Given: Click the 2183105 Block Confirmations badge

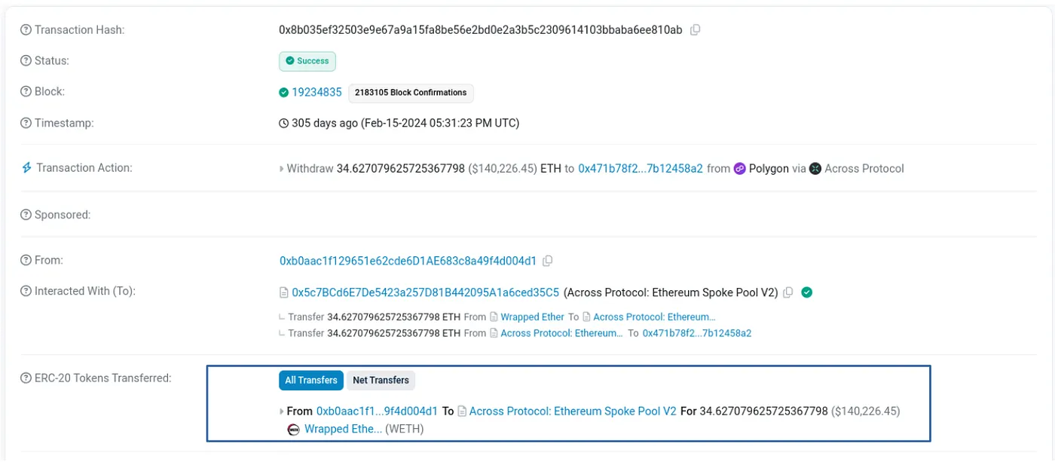Looking at the screenshot, I should [x=411, y=93].
